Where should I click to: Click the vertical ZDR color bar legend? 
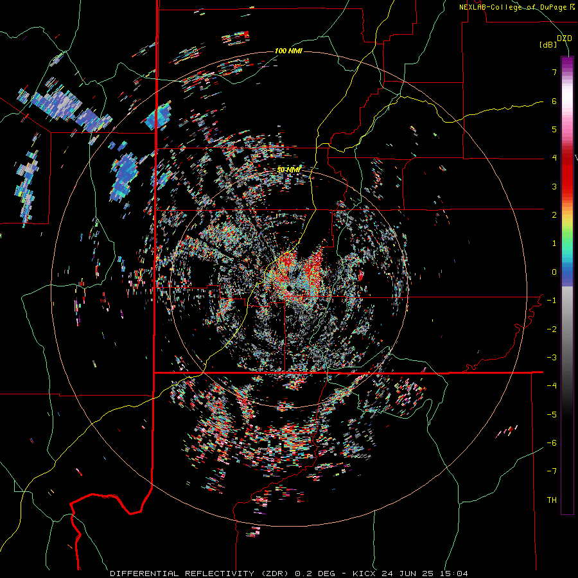[567, 285]
